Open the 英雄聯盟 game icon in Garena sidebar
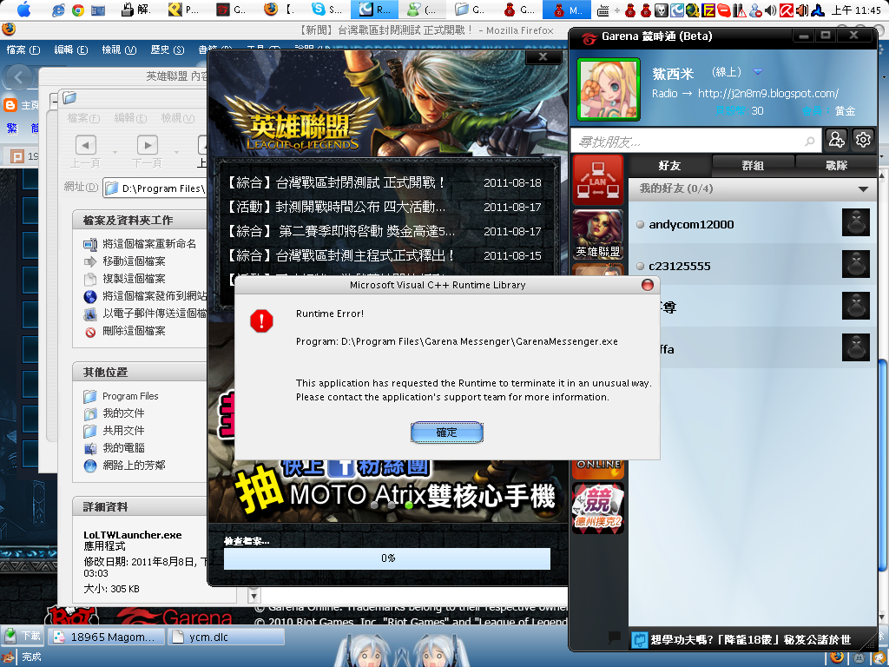889x667 pixels. (x=597, y=234)
